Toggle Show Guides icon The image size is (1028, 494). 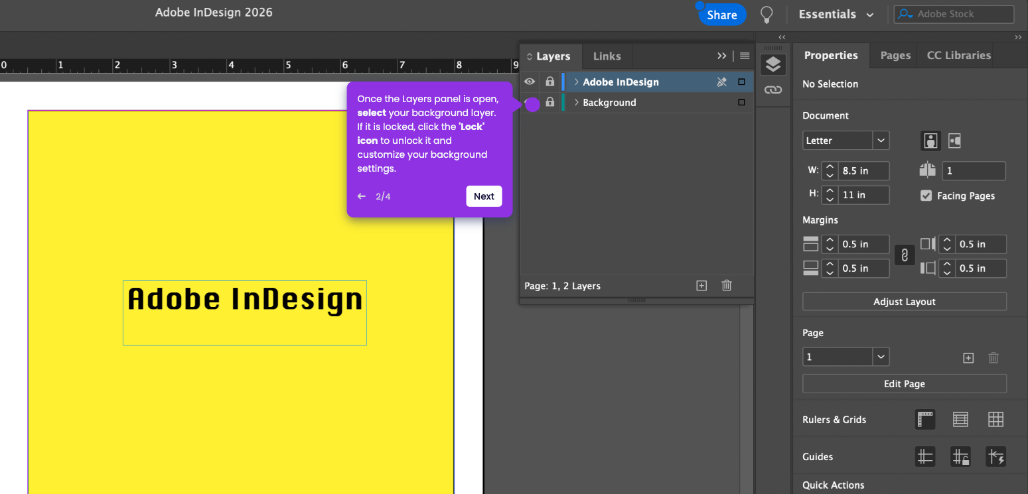pyautogui.click(x=925, y=457)
